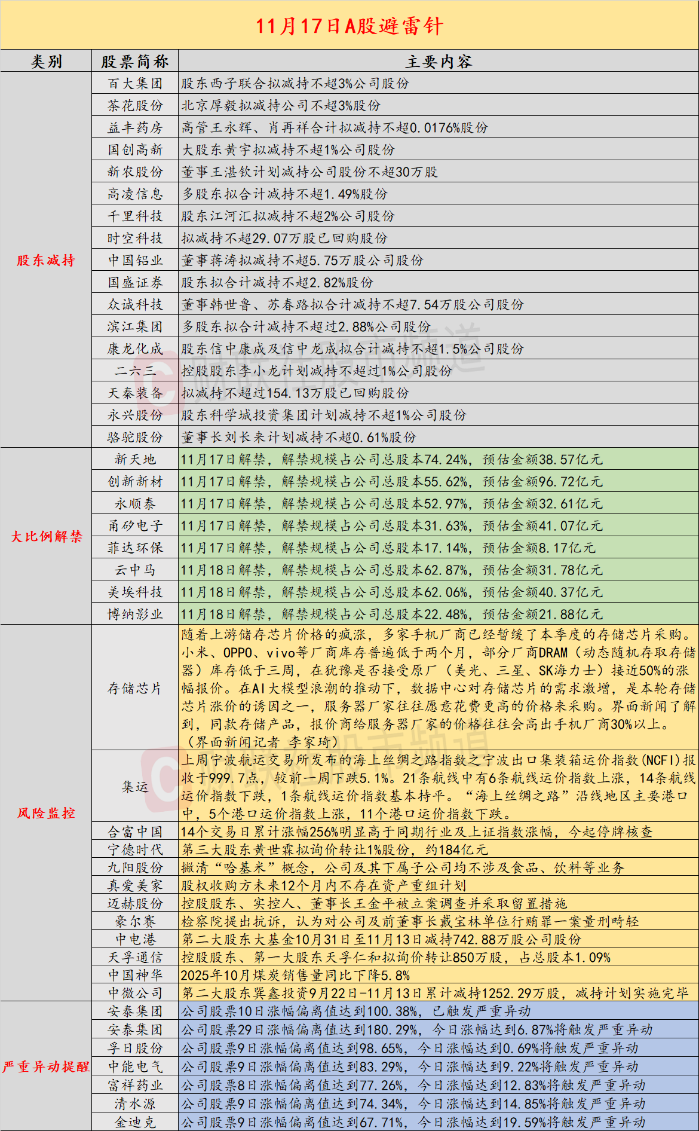Click the 股票简称 column header
The width and height of the screenshot is (699, 1131).
(135, 62)
